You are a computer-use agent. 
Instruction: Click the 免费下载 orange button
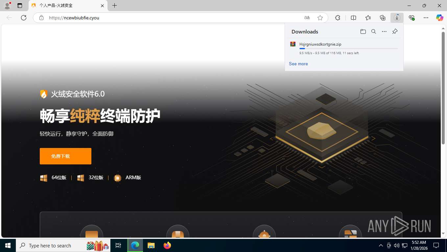coord(65,156)
